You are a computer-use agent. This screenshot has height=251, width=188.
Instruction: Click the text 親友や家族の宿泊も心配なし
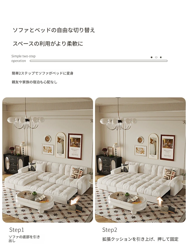34,82
